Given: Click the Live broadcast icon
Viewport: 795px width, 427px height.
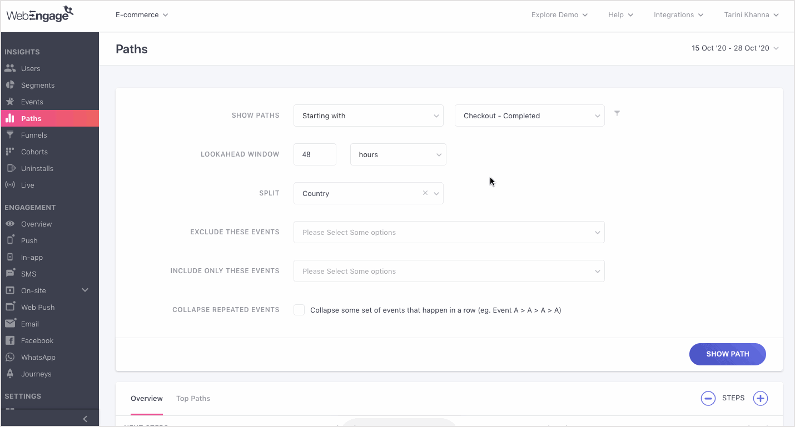Looking at the screenshot, I should [x=10, y=185].
